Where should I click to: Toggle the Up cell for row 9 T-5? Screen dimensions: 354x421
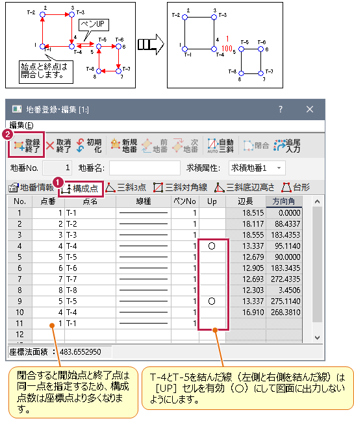click(x=212, y=301)
